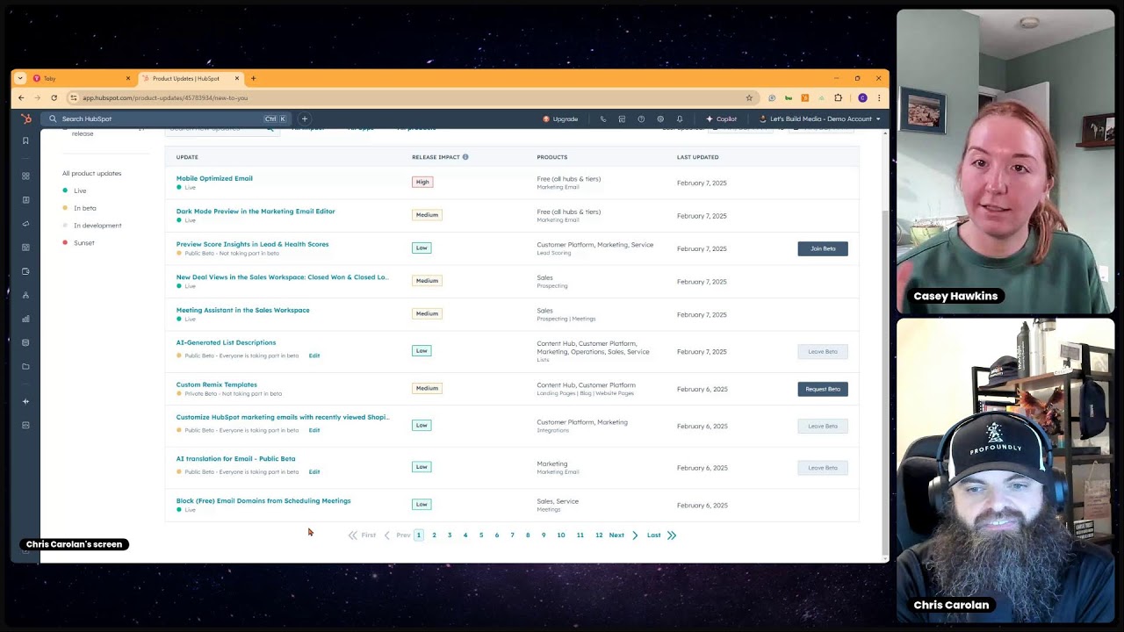Image resolution: width=1124 pixels, height=632 pixels.
Task: Switch to the Product Updates HubSpot tab
Action: [191, 78]
